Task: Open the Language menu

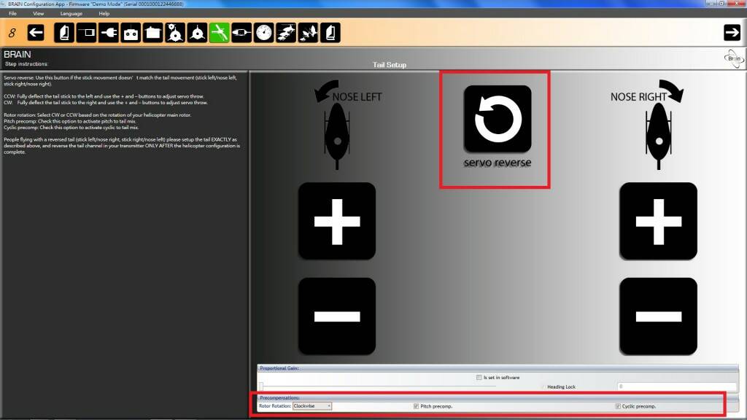Action: pos(71,13)
